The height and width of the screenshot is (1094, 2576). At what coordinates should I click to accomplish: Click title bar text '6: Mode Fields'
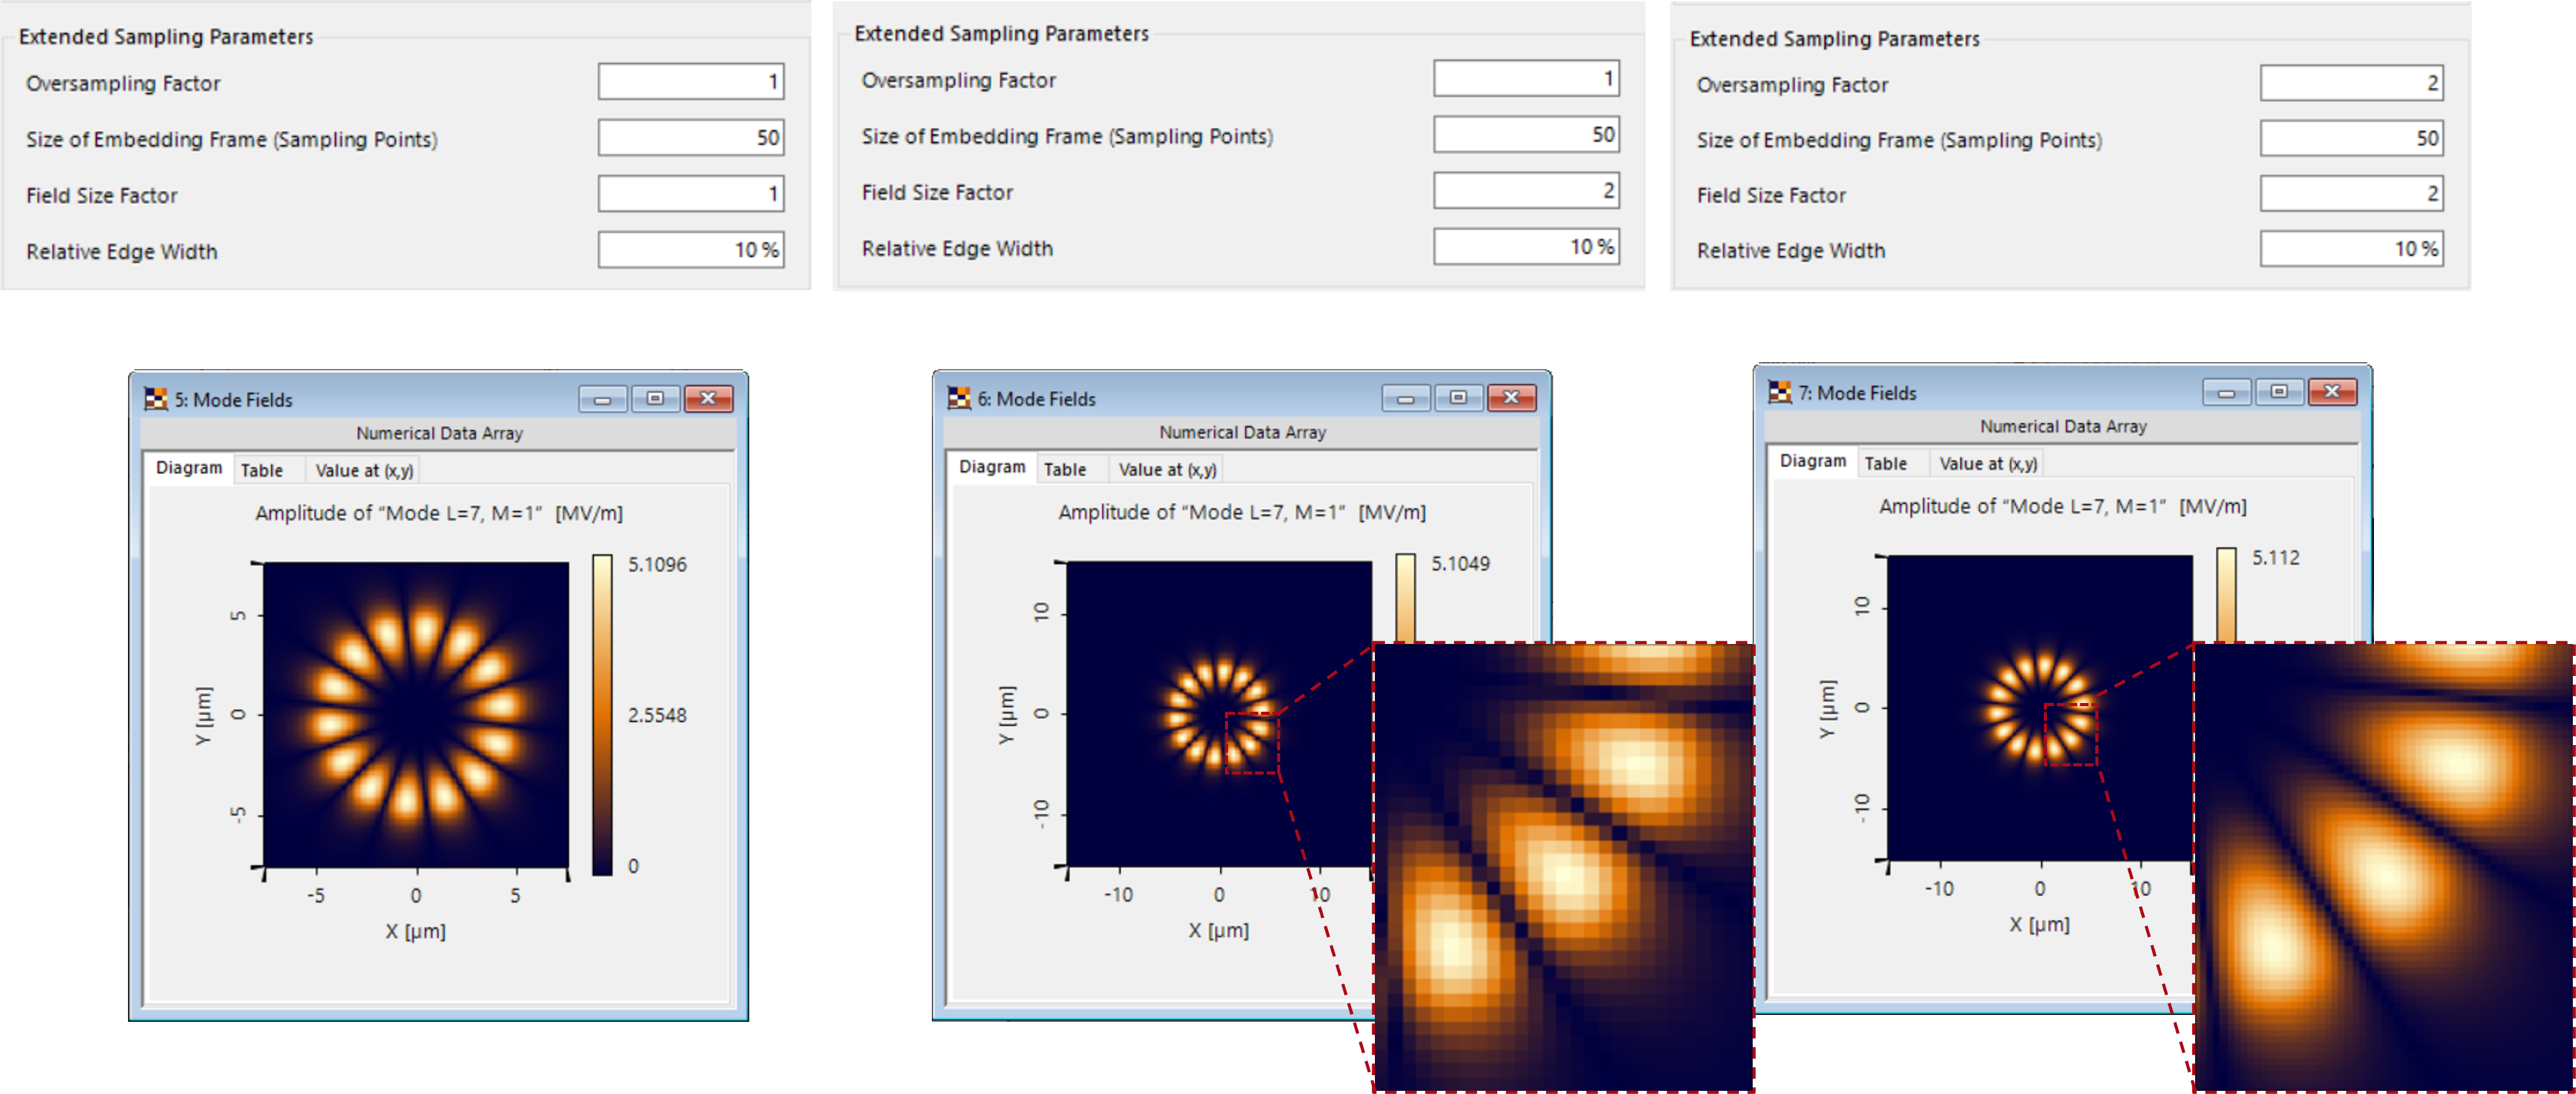(x=1036, y=399)
